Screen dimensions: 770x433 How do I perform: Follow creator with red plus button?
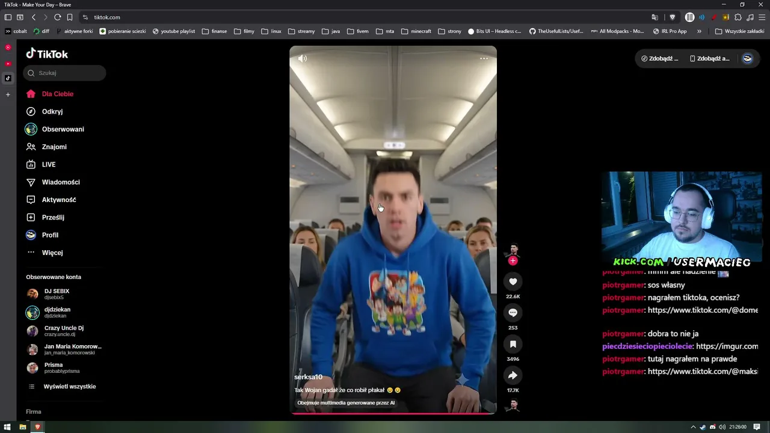pos(513,261)
